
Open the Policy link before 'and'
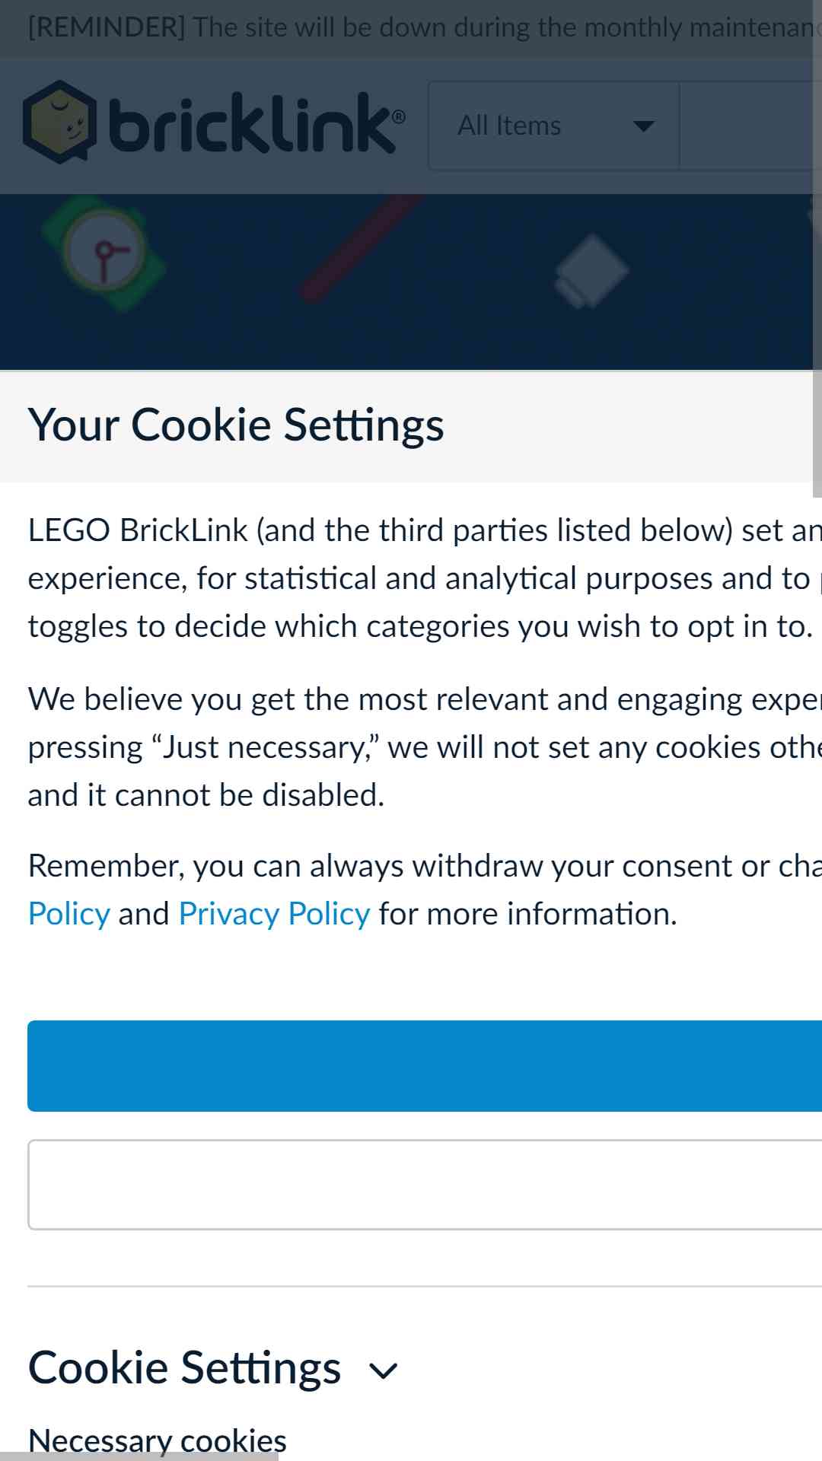69,914
